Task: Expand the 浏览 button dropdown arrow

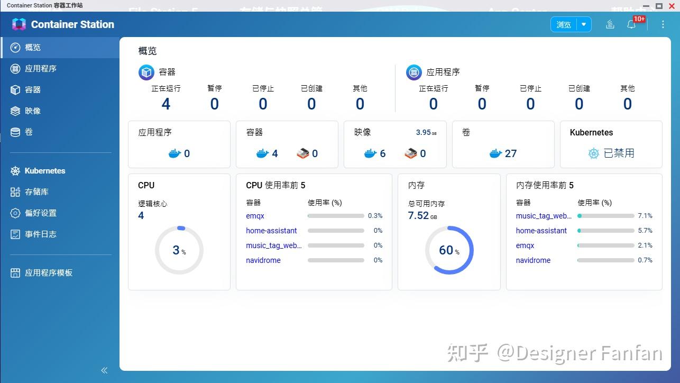Action: click(583, 24)
